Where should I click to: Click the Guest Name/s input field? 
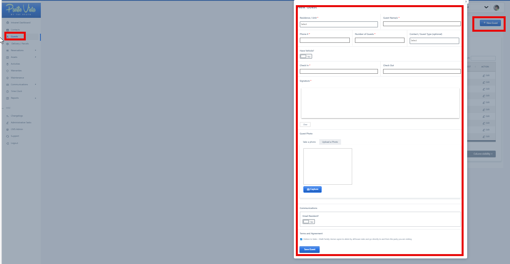(x=422, y=24)
